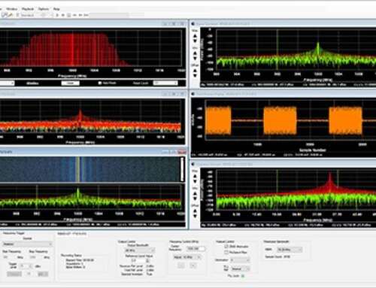Click the title icon of the top-right spectrum panel

pyautogui.click(x=193, y=24)
